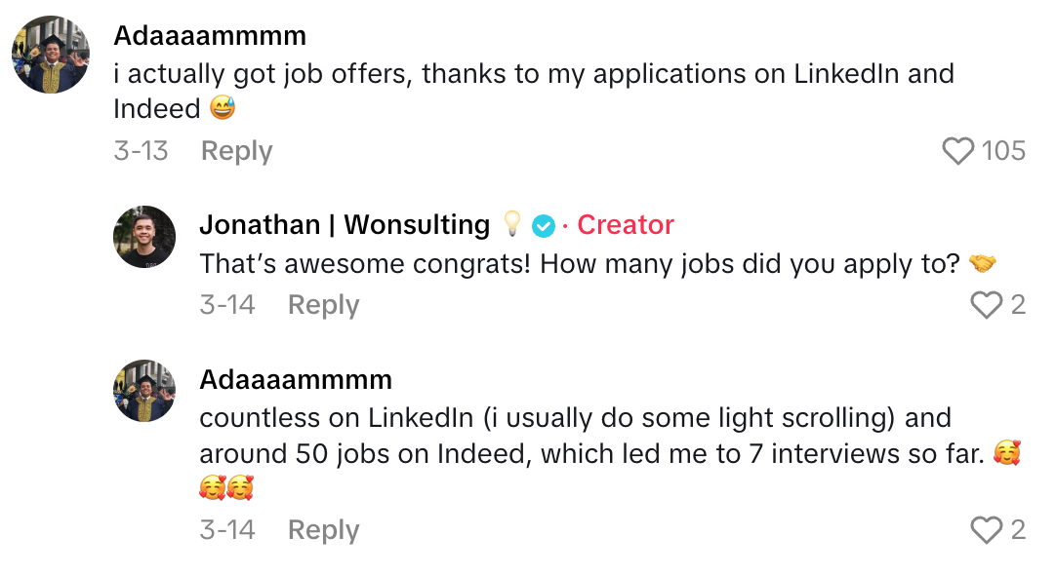Open Adaaaammmm's avatar on the last reply
The width and height of the screenshot is (1056, 575).
click(144, 391)
